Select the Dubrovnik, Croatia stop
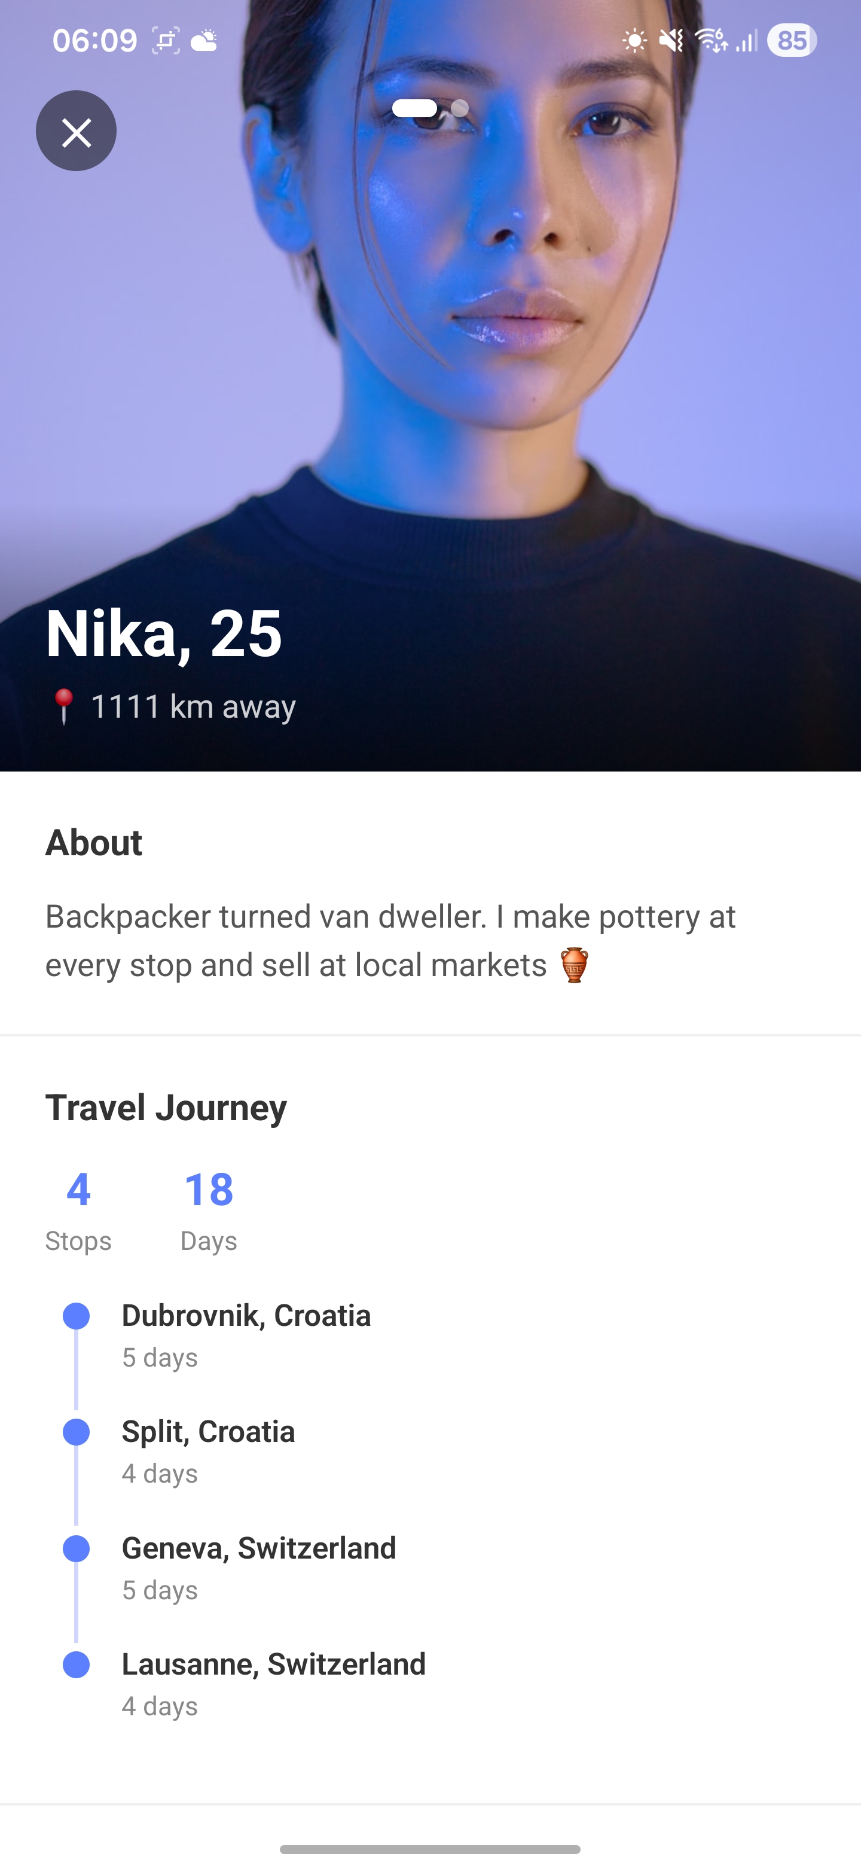The width and height of the screenshot is (861, 1866). (x=246, y=1334)
